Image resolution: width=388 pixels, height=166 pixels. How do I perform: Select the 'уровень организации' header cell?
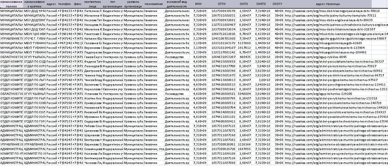click(133, 4)
